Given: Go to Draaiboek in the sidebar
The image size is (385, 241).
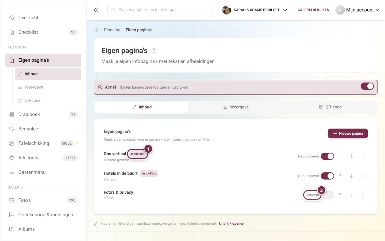Looking at the screenshot, I should (x=43, y=114).
